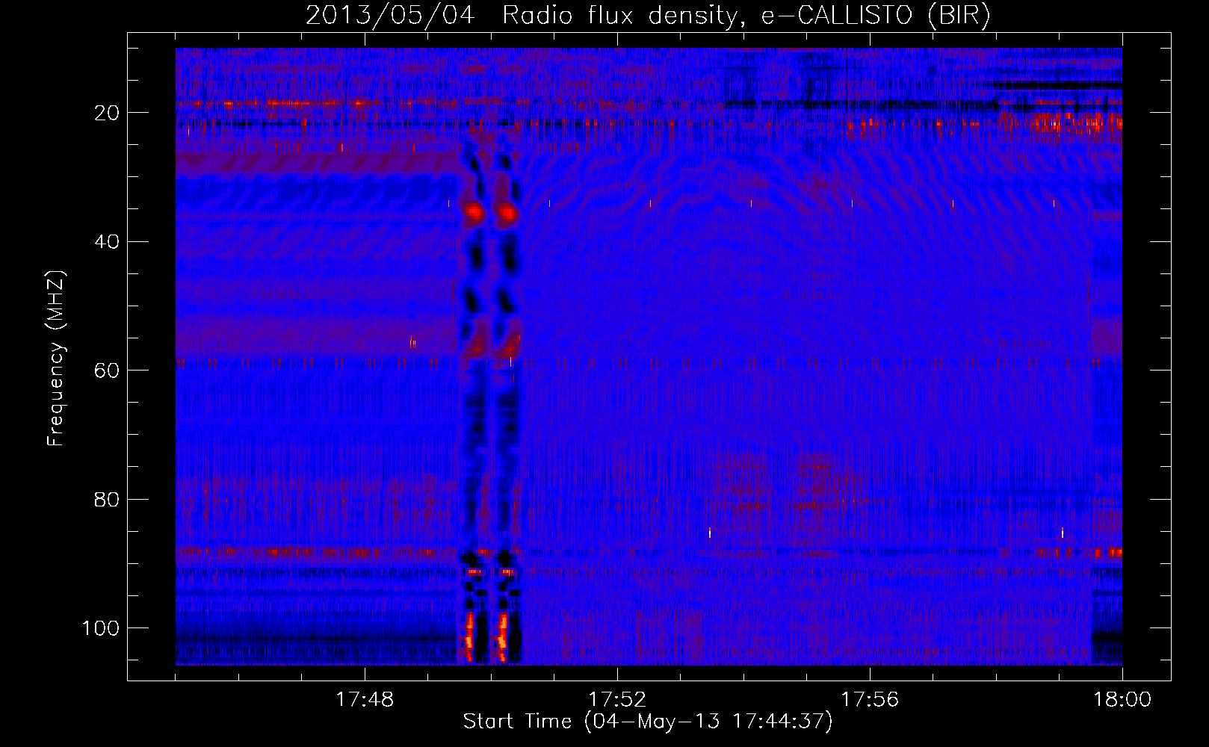The image size is (1209, 747).
Task: Click the 60 frequency tick label
Action: (107, 371)
